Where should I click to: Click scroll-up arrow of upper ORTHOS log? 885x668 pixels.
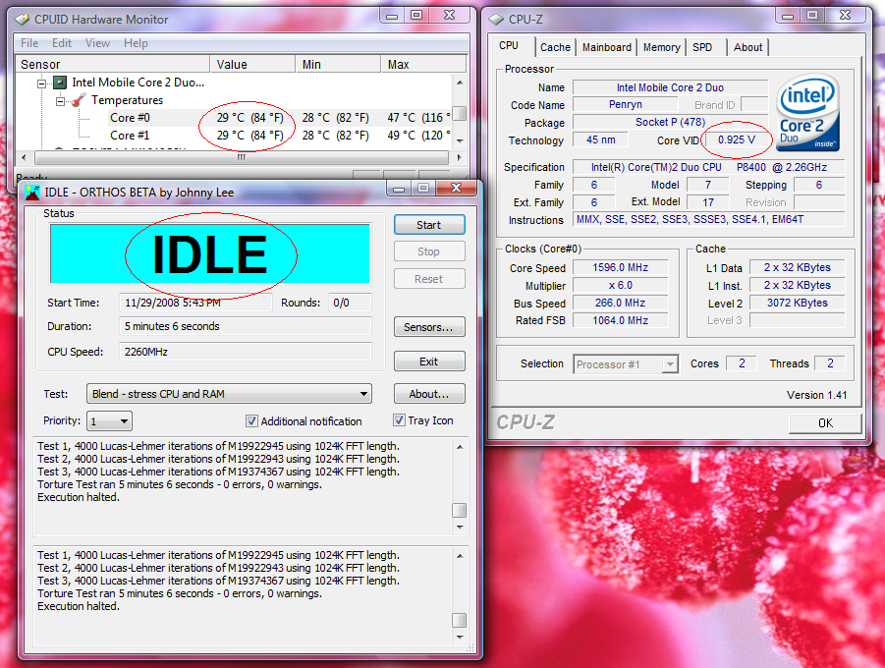[x=460, y=447]
